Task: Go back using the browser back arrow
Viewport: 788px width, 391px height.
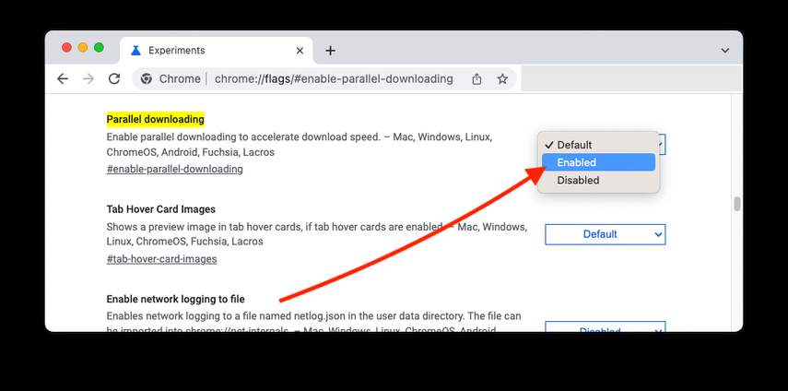Action: [63, 79]
